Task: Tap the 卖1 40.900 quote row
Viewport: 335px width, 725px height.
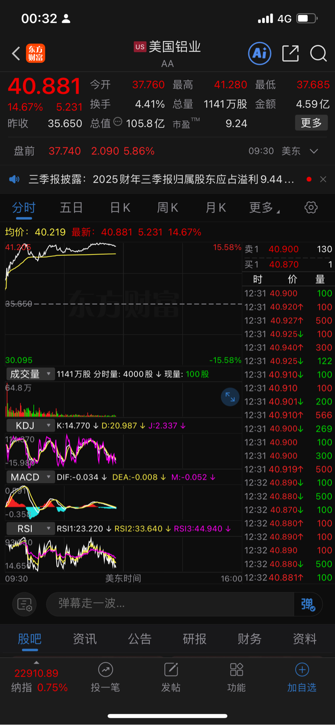Action: (288, 249)
